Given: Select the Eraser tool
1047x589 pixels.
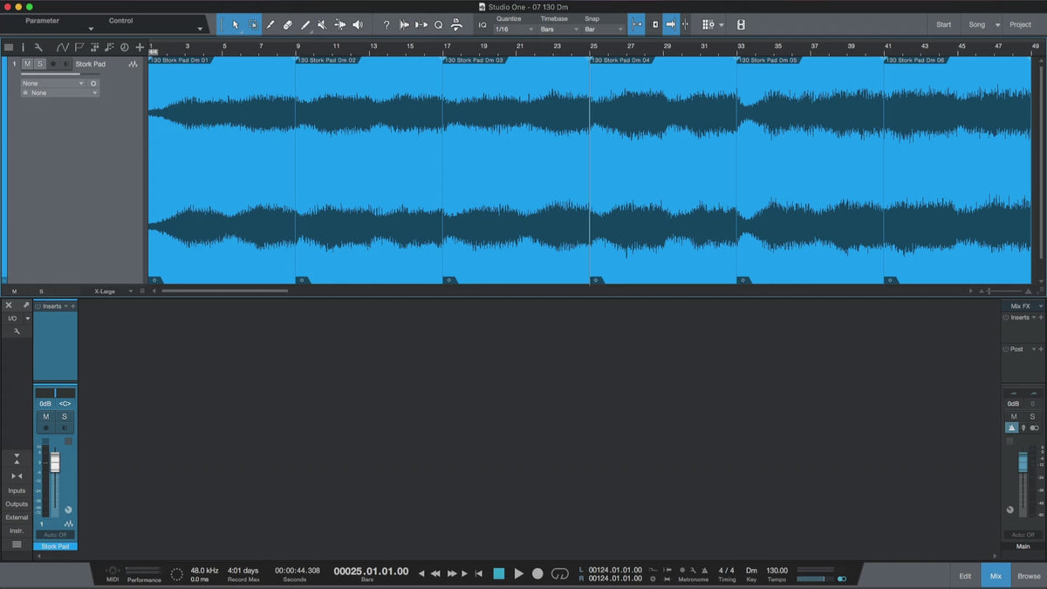Looking at the screenshot, I should point(288,25).
